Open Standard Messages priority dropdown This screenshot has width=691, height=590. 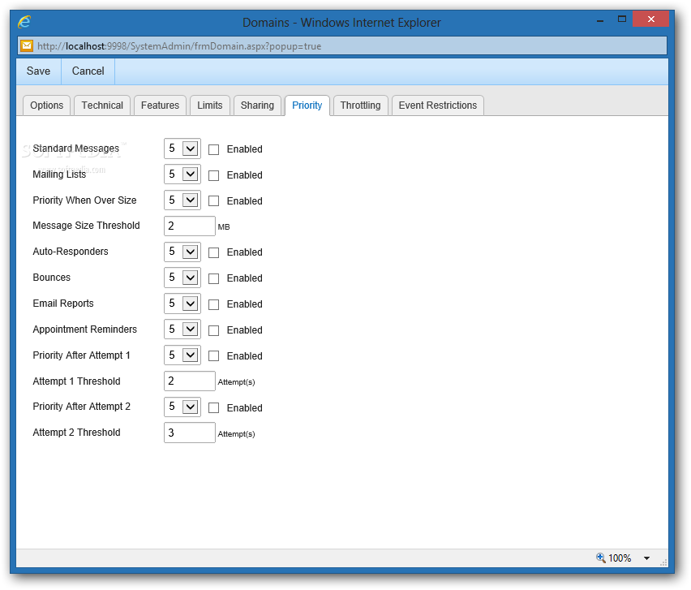click(182, 149)
